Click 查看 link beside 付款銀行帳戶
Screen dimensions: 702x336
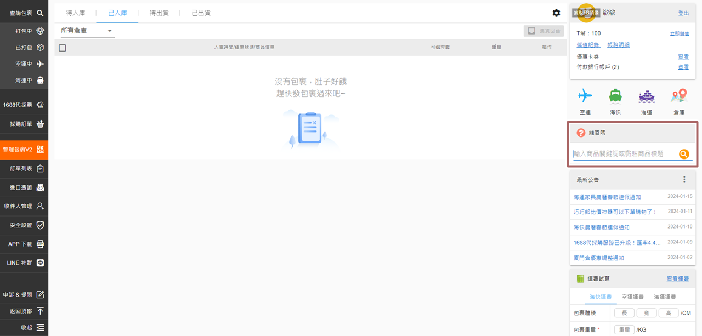683,67
